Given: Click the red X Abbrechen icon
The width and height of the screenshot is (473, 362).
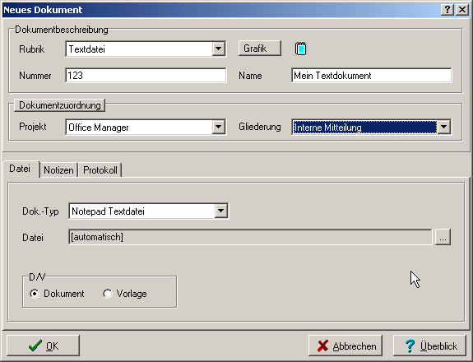Looking at the screenshot, I should click(322, 346).
